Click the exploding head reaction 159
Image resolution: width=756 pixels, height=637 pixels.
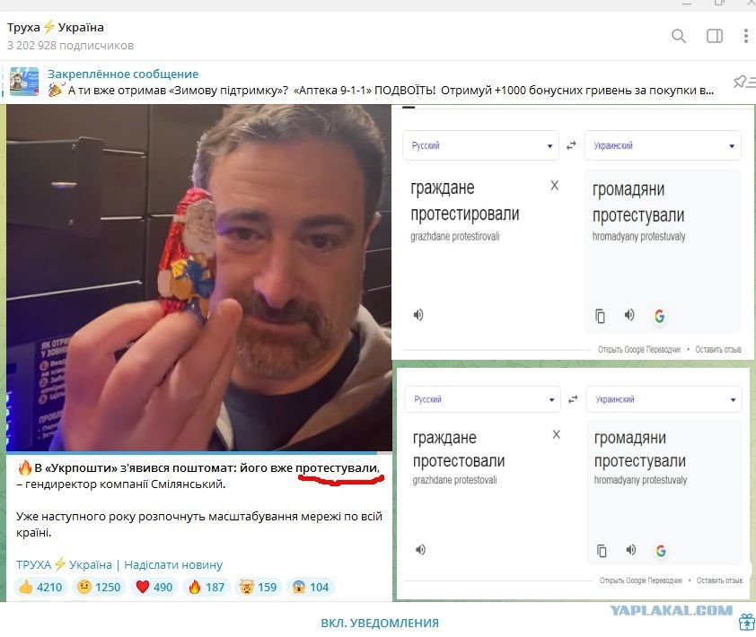click(x=259, y=587)
